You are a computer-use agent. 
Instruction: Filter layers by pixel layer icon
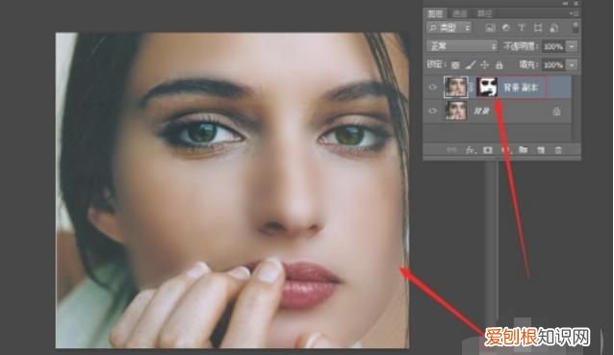(490, 28)
